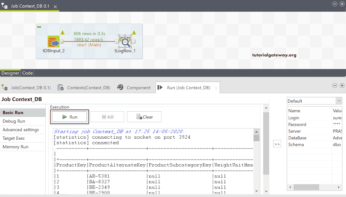The image size is (346, 197).
Task: Click execution panel scroll down arrow
Action: point(266,191)
